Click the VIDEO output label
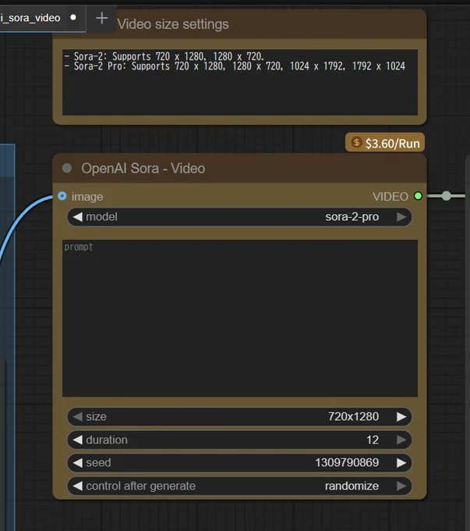 [x=390, y=197]
